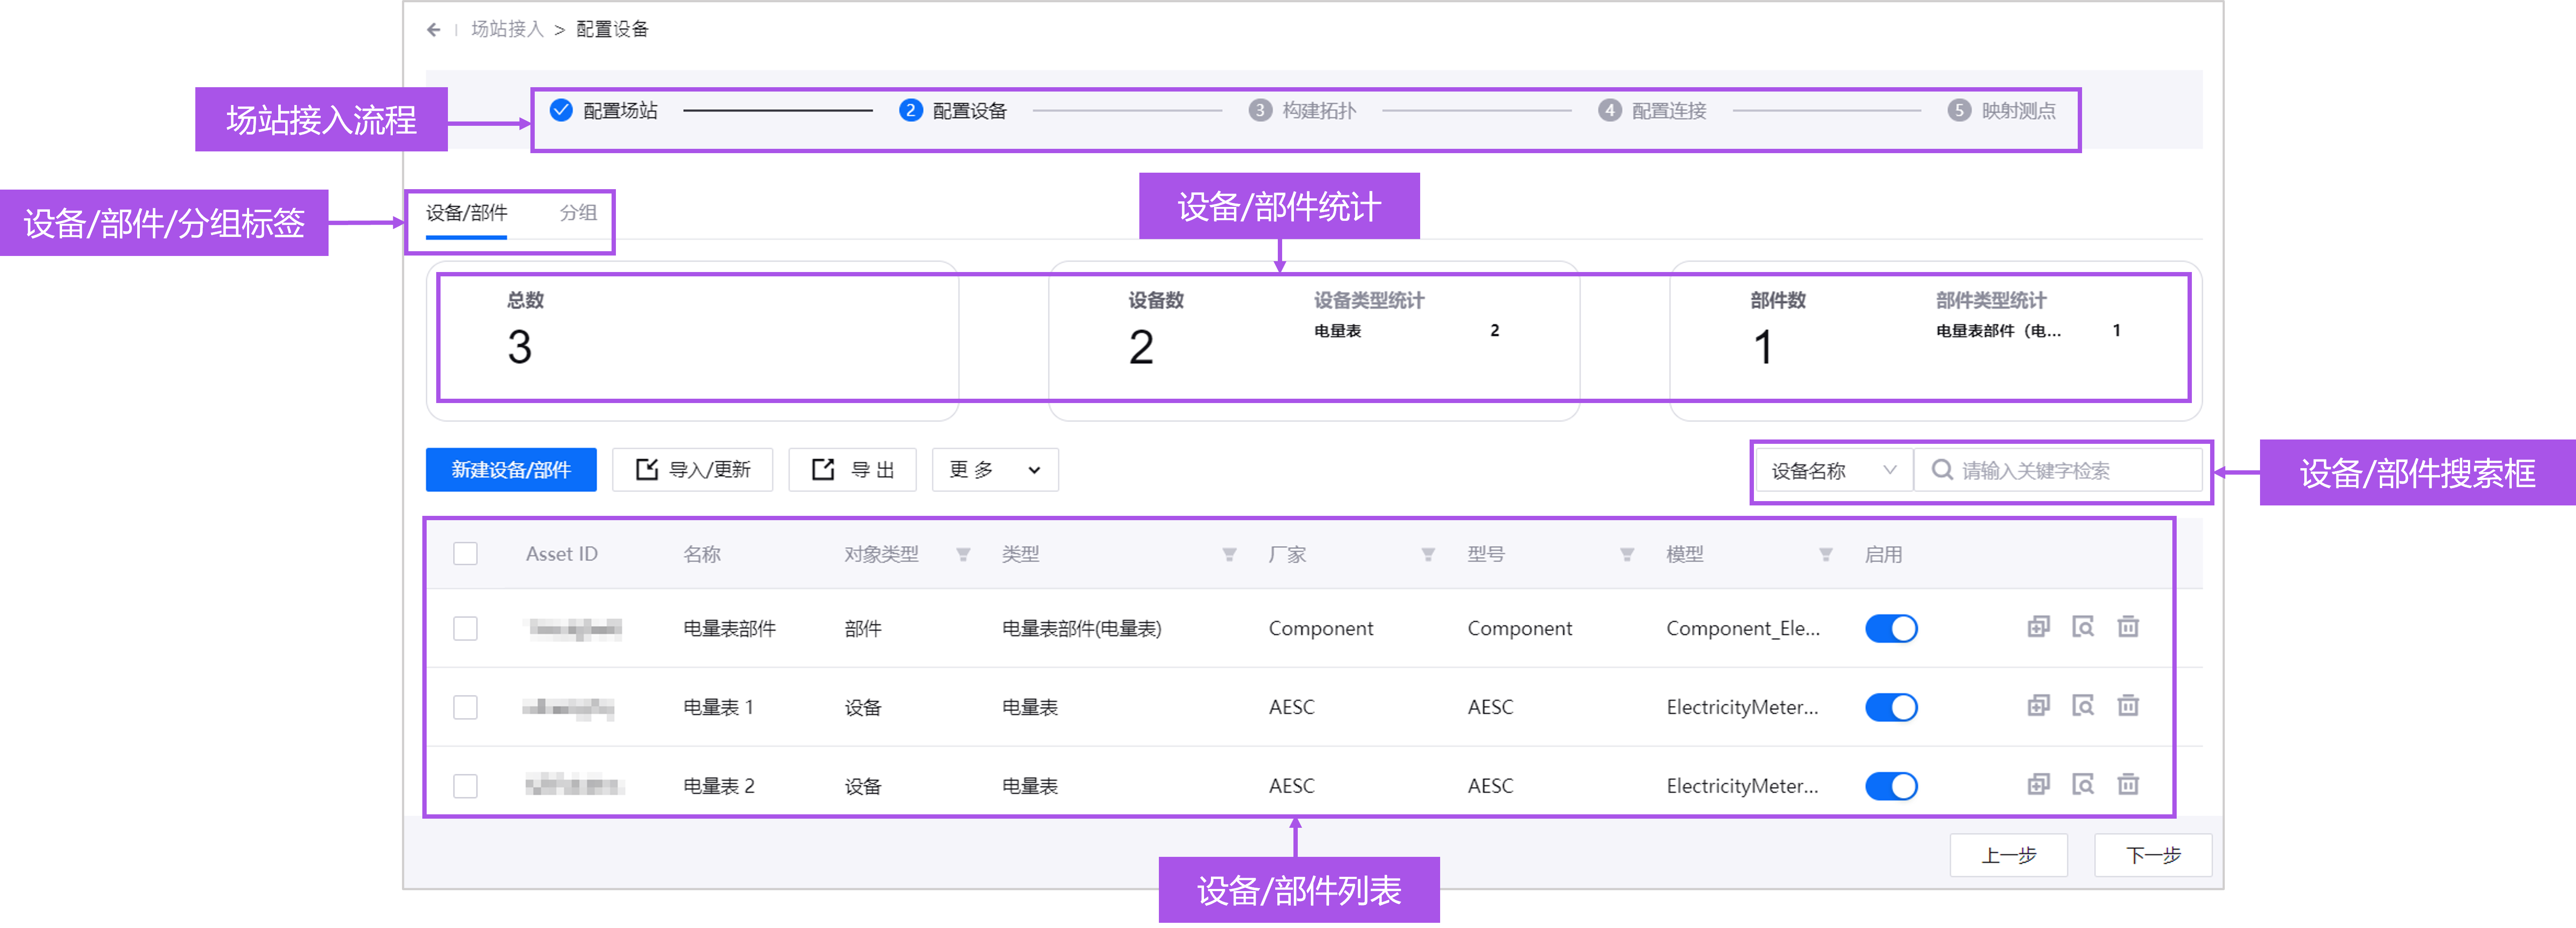Click the delete icon for 电量表 2
This screenshot has height=928, width=2576.
pos(2128,784)
